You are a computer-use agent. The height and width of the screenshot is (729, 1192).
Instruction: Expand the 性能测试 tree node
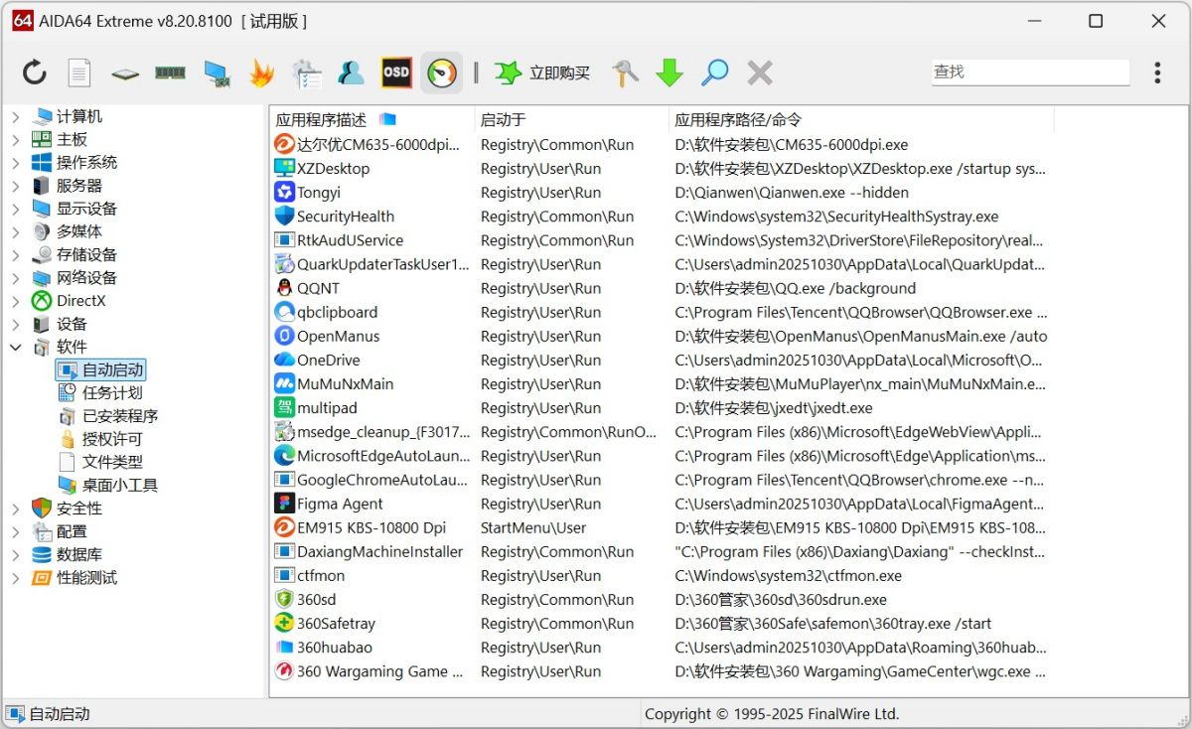(16, 578)
